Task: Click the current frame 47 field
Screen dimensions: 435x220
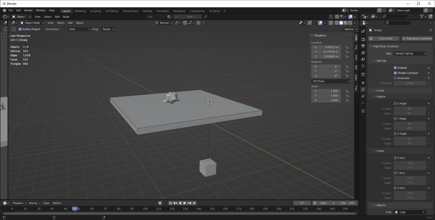Action: coord(302,203)
